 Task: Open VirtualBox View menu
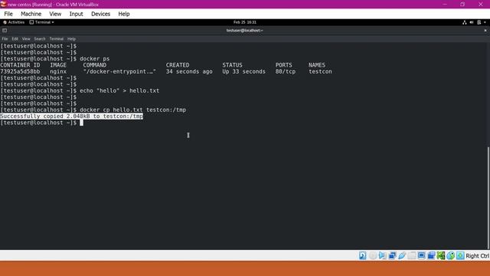pyautogui.click(x=55, y=14)
